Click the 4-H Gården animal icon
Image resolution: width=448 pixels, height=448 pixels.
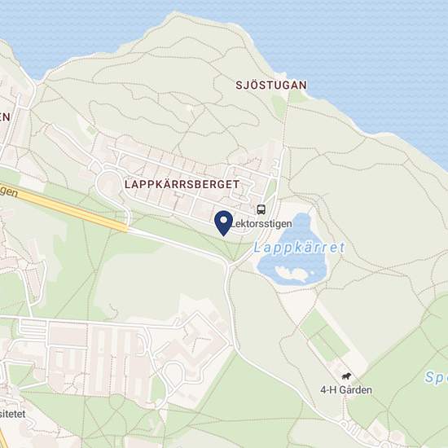coord(346,376)
